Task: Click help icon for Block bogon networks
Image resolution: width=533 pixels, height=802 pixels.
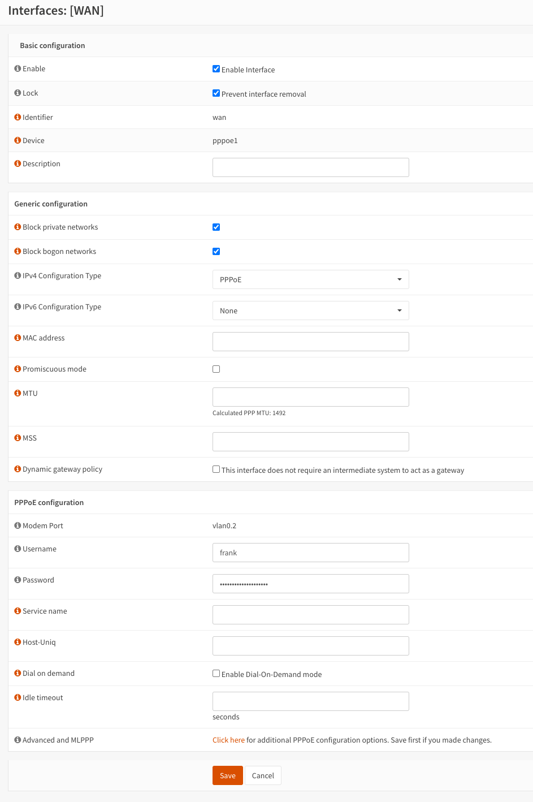Action: tap(18, 251)
